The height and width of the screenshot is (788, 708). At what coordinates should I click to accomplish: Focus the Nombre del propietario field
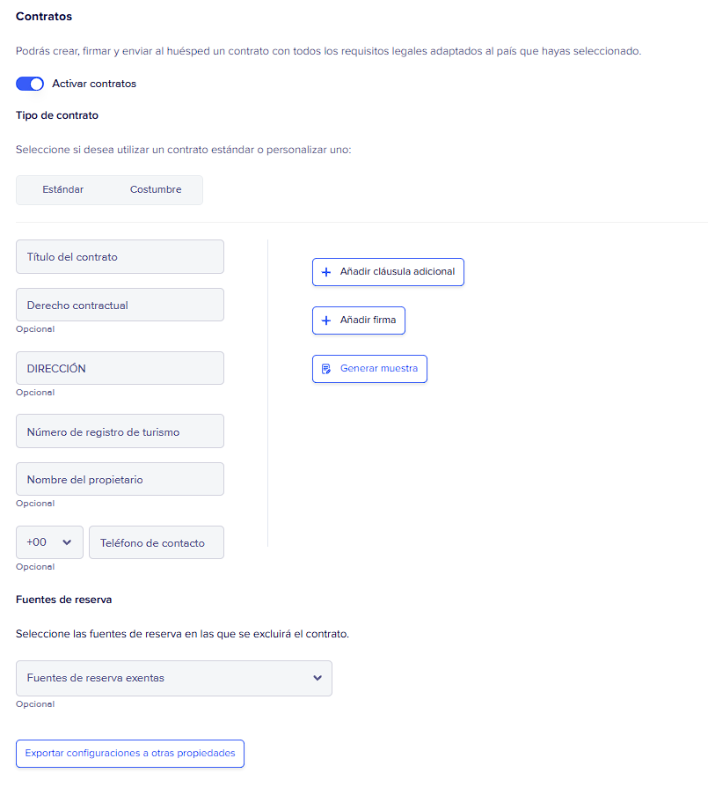(120, 479)
